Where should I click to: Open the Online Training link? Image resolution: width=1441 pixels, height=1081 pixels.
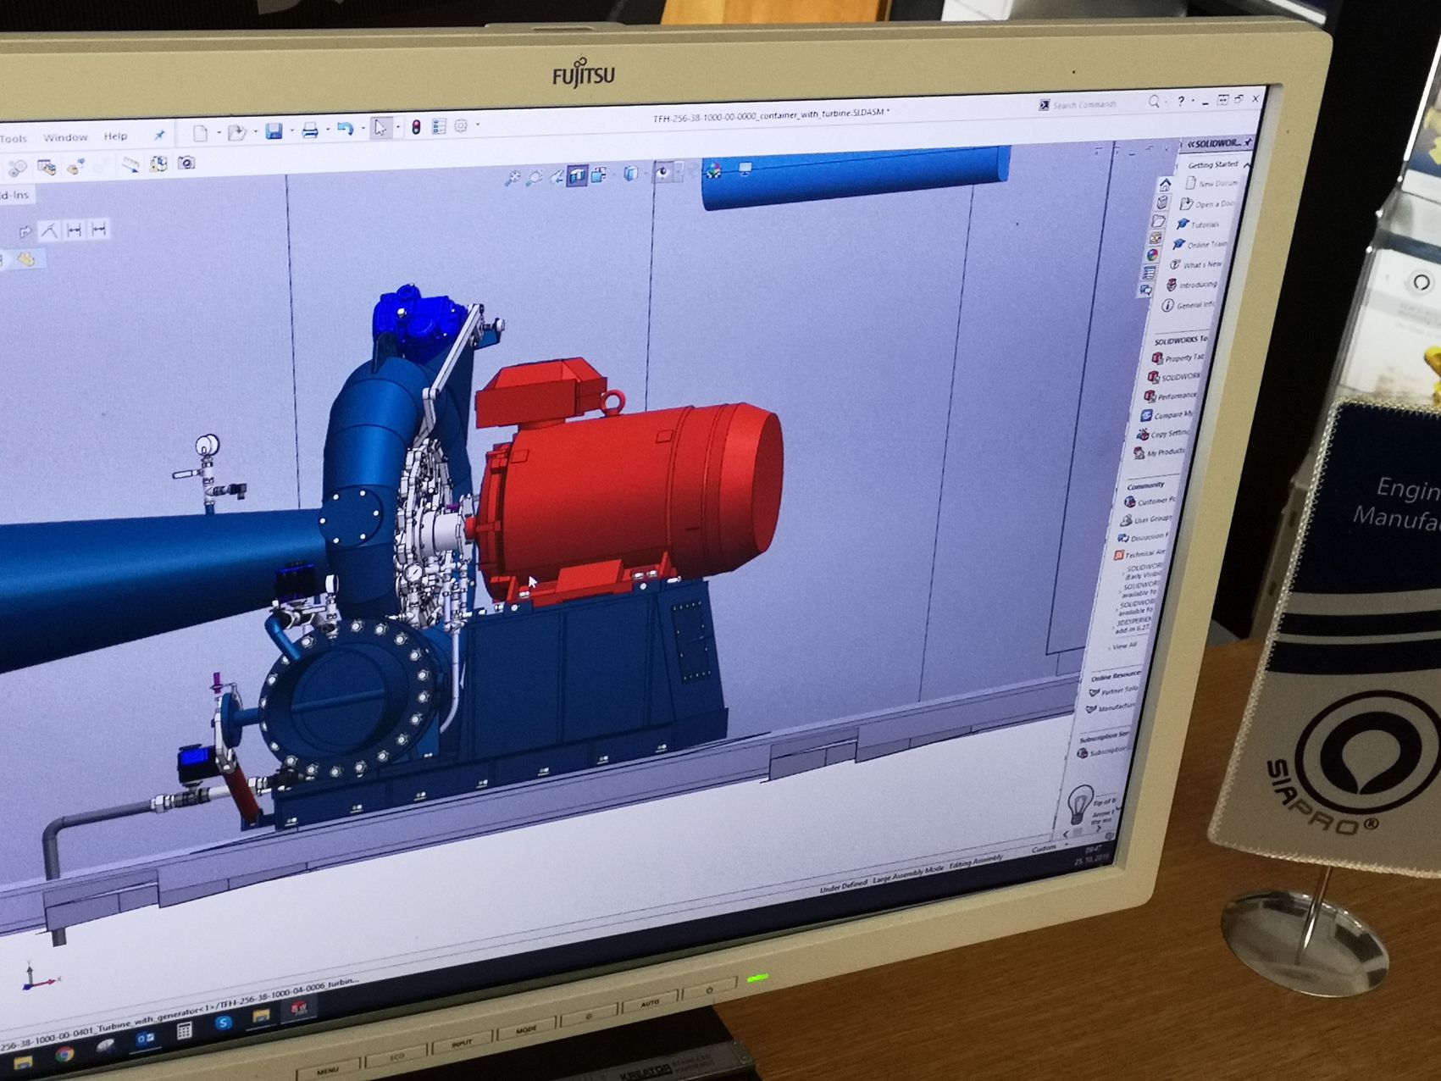pos(1199,244)
